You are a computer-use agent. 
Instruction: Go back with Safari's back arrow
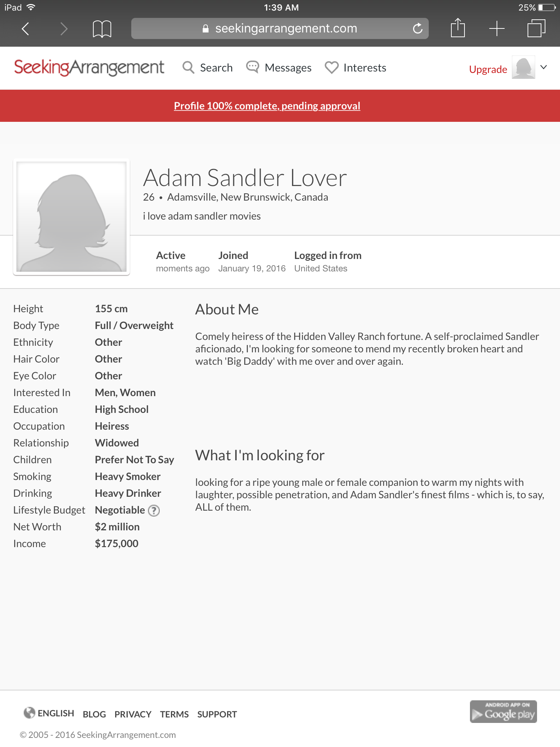[25, 28]
